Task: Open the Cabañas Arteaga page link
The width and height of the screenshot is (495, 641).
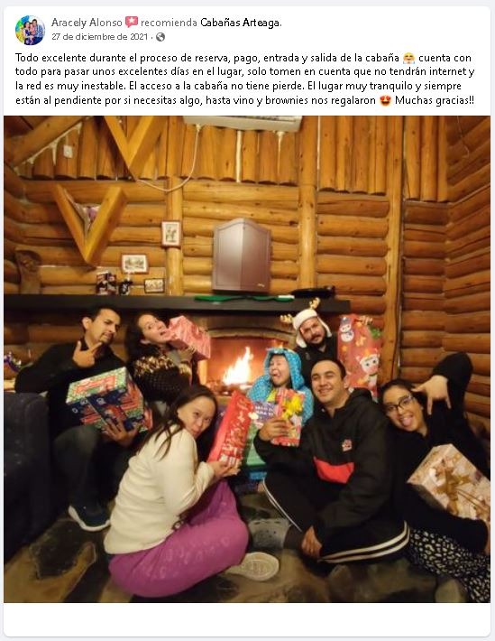Action: [x=240, y=23]
